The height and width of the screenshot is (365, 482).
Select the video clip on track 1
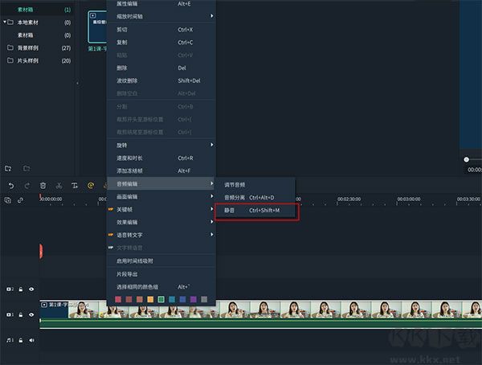point(260,314)
